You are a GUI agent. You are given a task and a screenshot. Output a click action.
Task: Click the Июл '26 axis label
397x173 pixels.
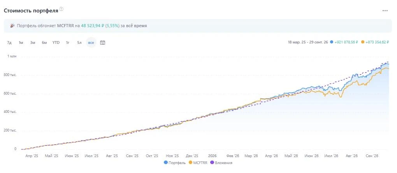coord(331,156)
